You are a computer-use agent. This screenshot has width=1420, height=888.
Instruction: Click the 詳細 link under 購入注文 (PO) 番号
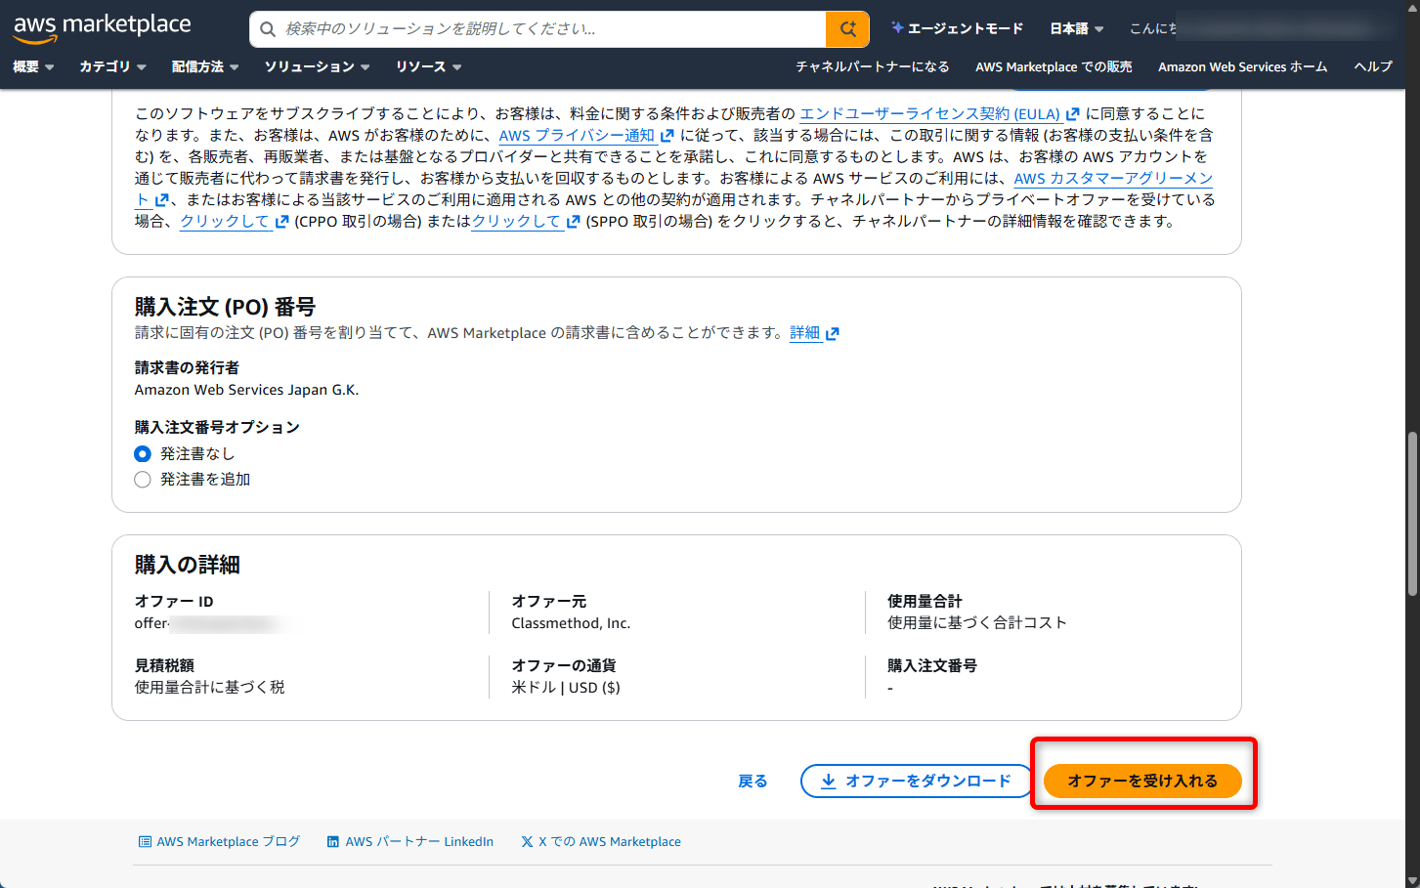804,333
